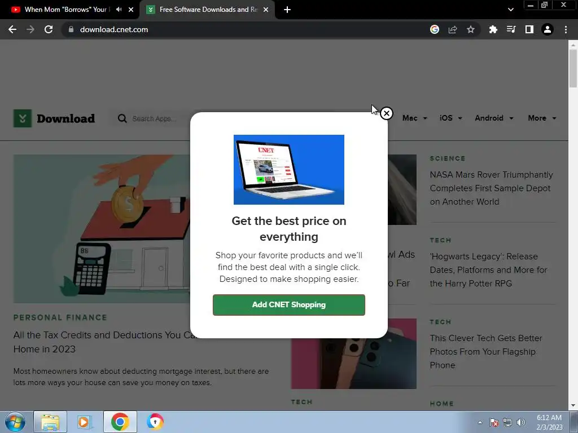578x433 pixels.
Task: Click the share page icon
Action: click(x=453, y=29)
